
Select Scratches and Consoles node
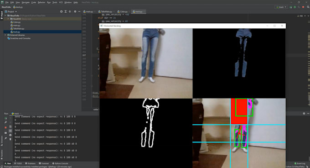point(19,38)
